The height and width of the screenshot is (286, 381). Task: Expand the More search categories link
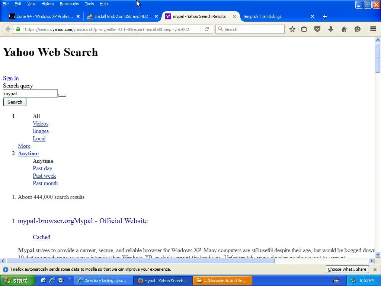pos(24,146)
